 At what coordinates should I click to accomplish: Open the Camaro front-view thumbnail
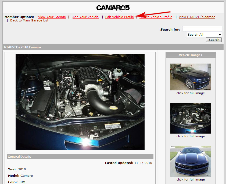[x=190, y=161]
